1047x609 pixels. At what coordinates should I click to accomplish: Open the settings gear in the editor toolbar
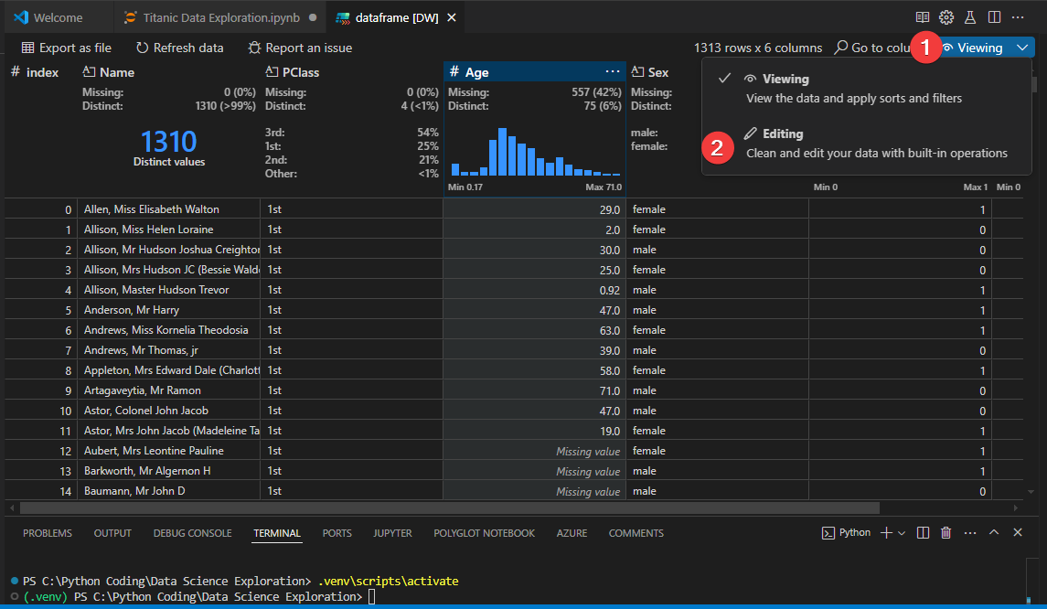(x=946, y=16)
